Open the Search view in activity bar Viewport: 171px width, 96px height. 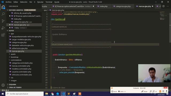coord(3,14)
